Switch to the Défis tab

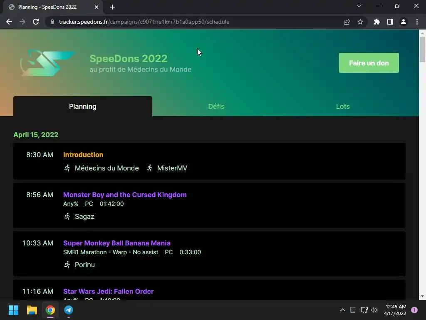coord(216,106)
